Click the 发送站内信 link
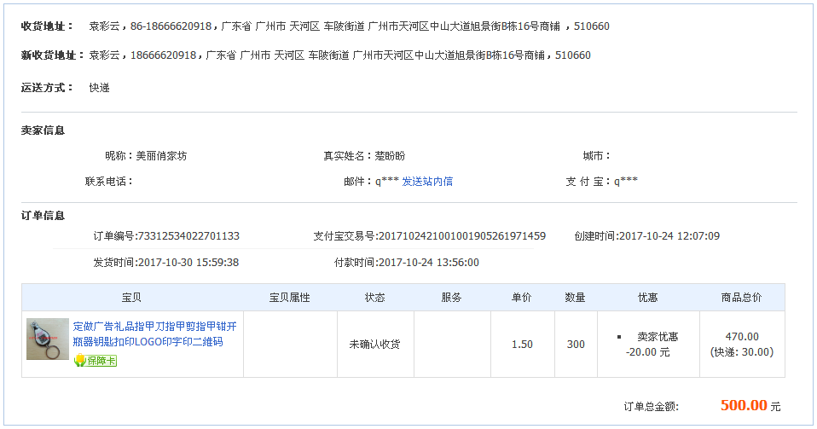Screen dimensions: 817x429 coord(427,181)
